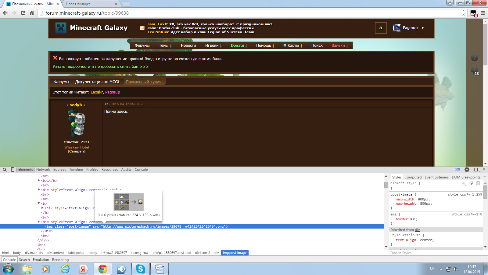Click the animations play icon in Styles
488x275 pixels.
pyautogui.click(x=478, y=183)
